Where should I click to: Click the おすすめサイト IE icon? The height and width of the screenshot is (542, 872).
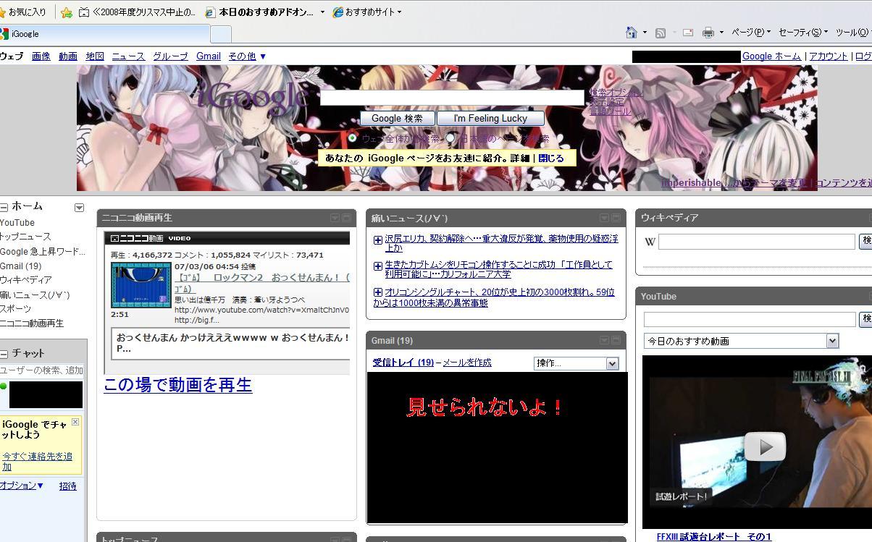338,12
